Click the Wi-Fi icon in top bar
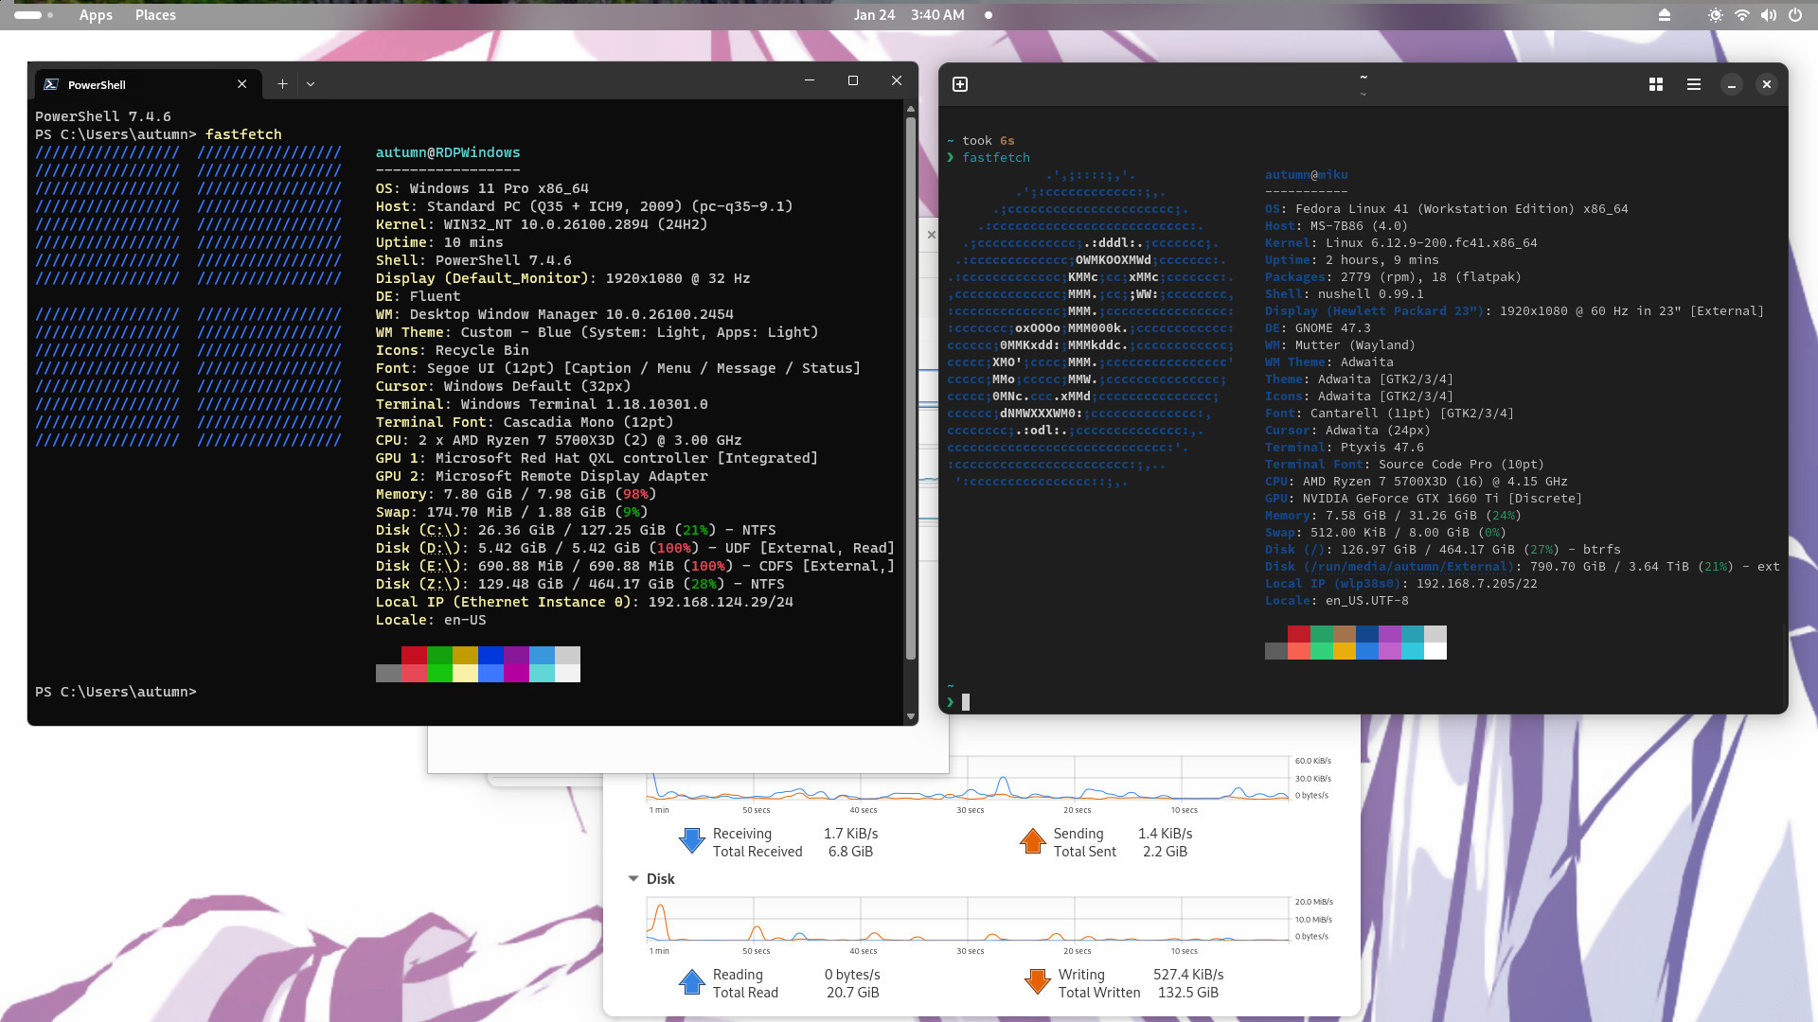The height and width of the screenshot is (1022, 1818). point(1741,15)
